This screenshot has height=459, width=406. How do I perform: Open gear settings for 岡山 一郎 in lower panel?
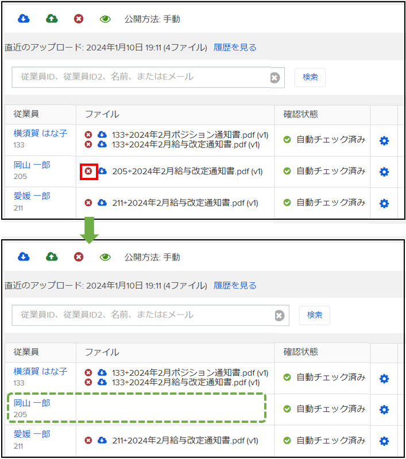click(x=384, y=410)
